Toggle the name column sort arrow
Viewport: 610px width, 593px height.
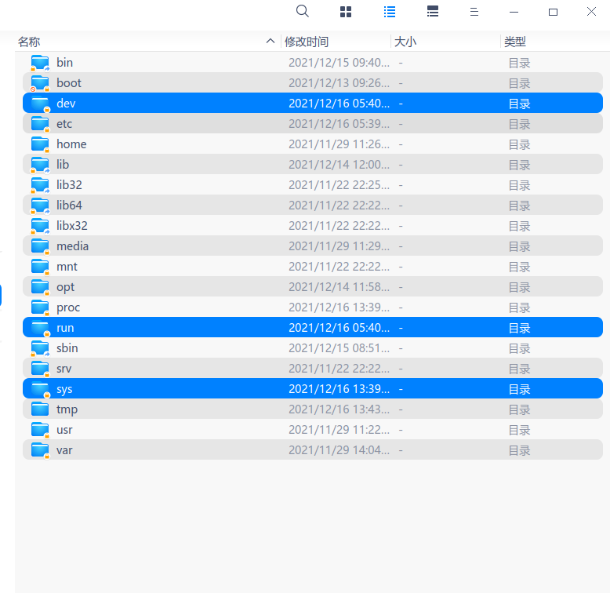[x=271, y=41]
